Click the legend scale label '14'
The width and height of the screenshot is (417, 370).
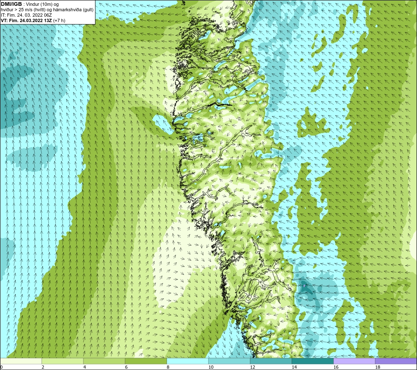(x=294, y=367)
